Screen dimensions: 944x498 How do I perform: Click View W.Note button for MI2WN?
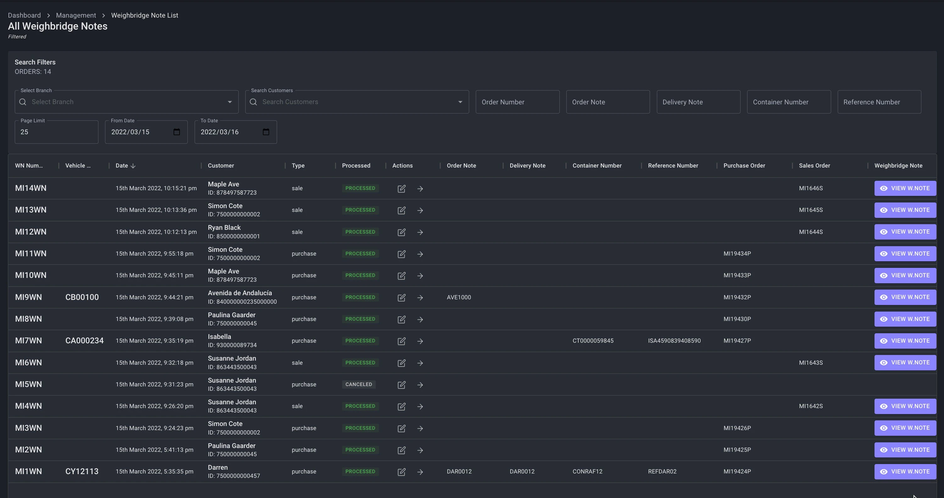(905, 450)
